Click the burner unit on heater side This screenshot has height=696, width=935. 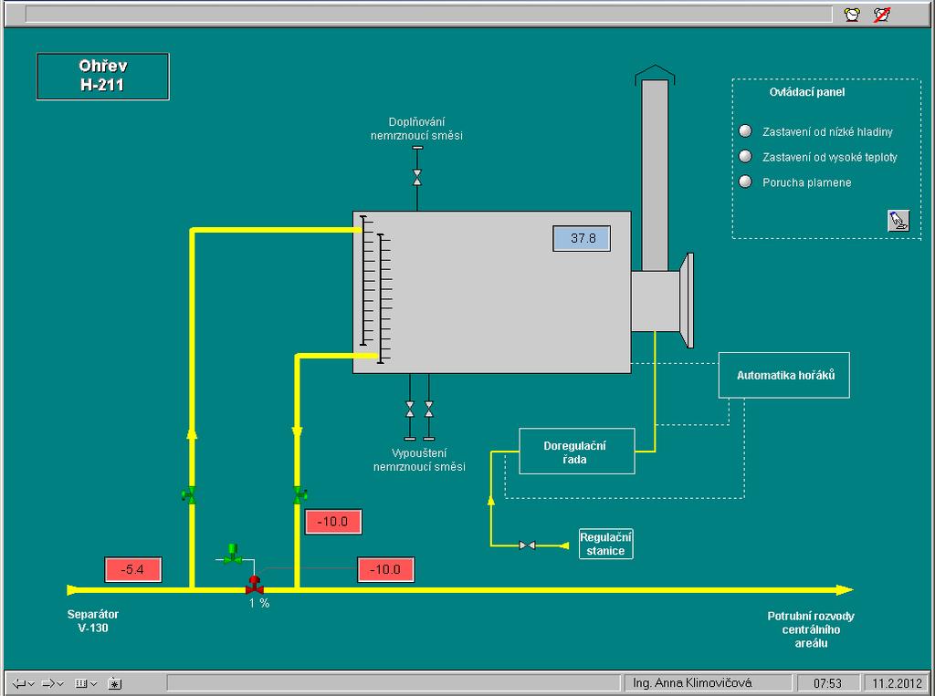[x=662, y=300]
